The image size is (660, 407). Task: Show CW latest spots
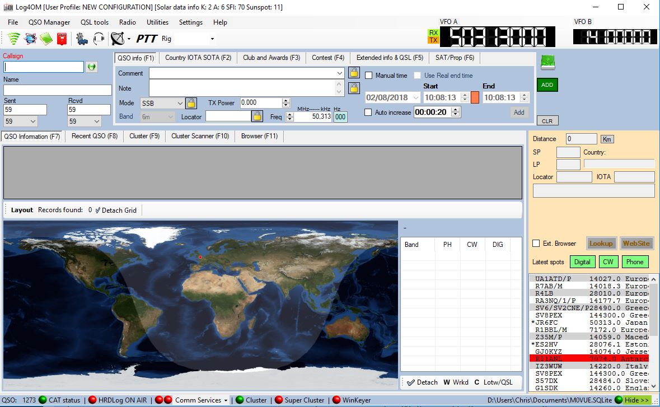tap(608, 262)
